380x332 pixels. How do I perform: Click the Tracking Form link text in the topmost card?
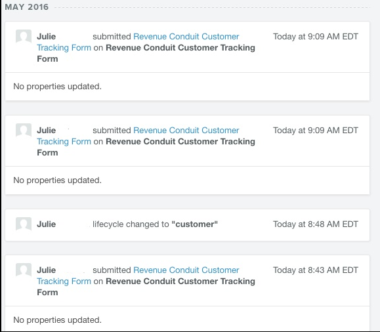(x=64, y=47)
